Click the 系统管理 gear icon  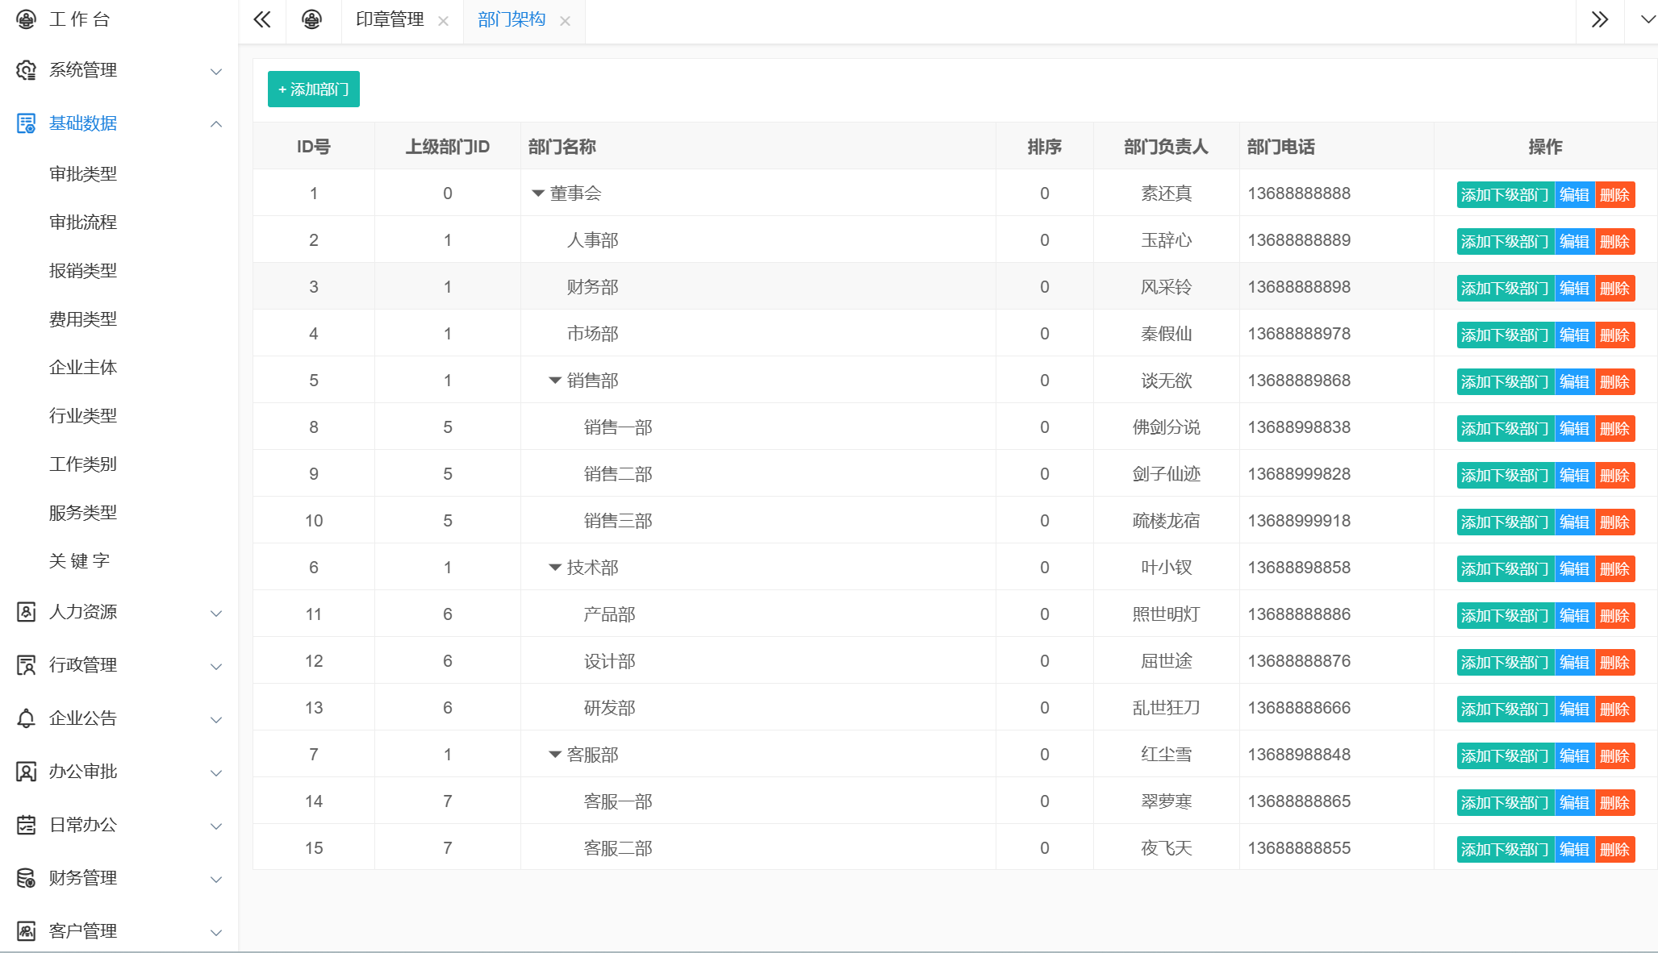[26, 70]
